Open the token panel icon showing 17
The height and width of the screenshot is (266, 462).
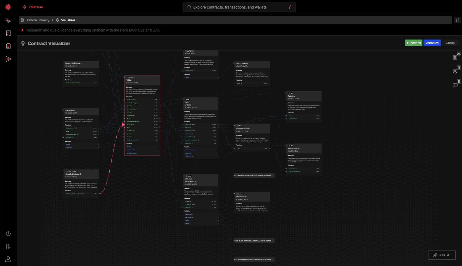456,71
